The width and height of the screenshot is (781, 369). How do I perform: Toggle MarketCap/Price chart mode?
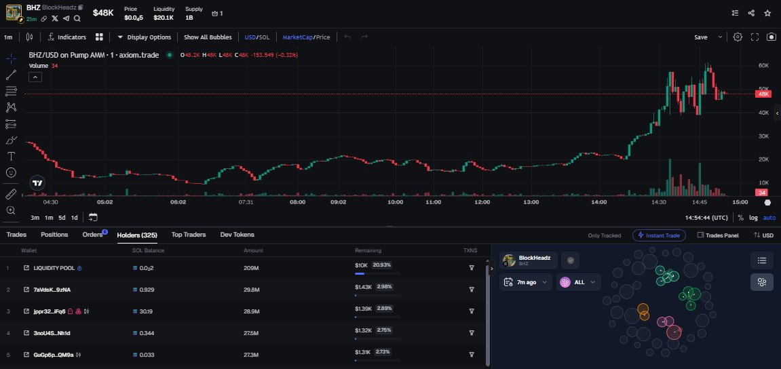(306, 37)
